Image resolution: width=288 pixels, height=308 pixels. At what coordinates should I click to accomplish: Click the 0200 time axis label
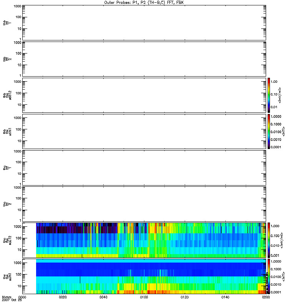(x=266, y=297)
